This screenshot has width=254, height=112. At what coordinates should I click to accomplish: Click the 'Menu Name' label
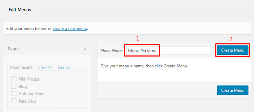111,51
